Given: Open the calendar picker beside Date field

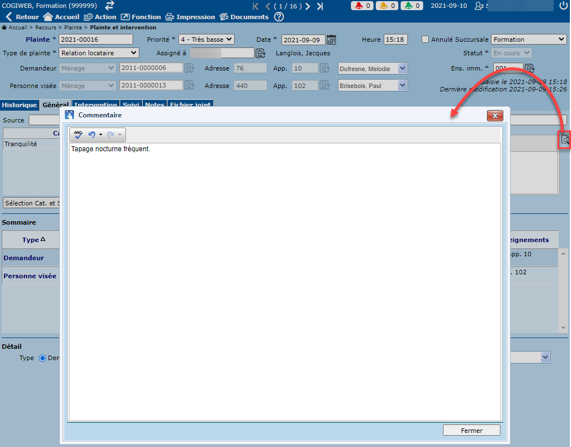Looking at the screenshot, I should pyautogui.click(x=332, y=40).
